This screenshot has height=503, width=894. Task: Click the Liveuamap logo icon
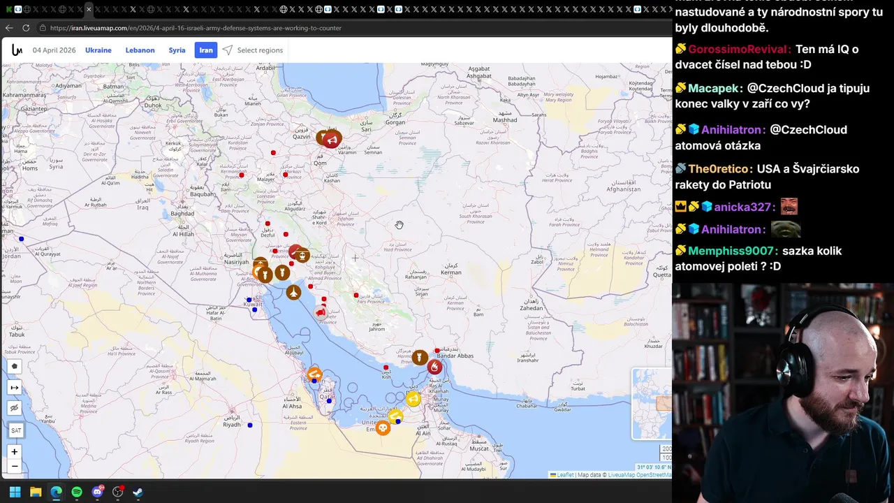click(17, 50)
